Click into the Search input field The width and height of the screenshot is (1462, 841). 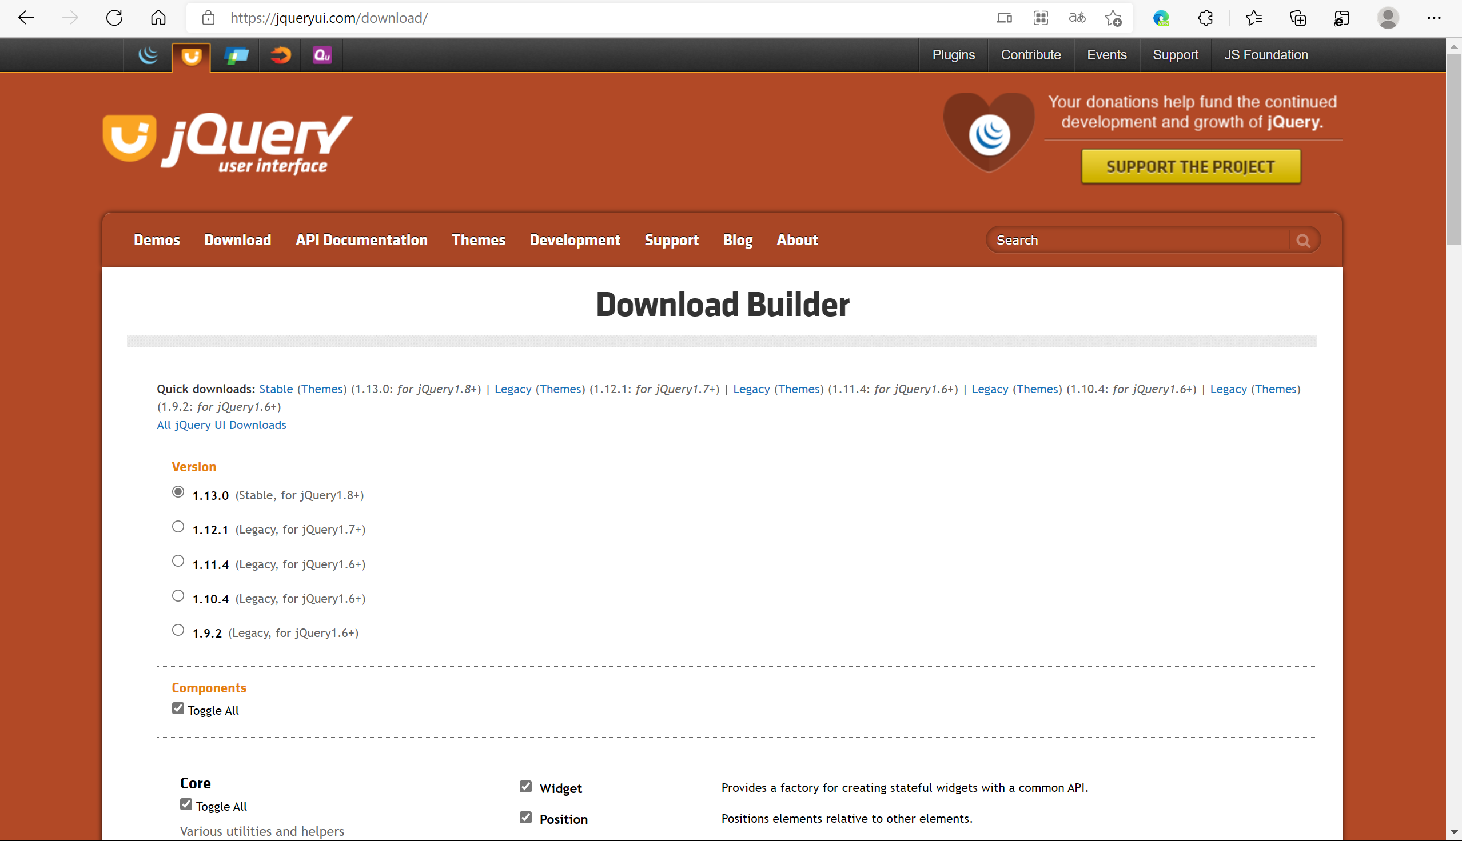pyautogui.click(x=1138, y=241)
